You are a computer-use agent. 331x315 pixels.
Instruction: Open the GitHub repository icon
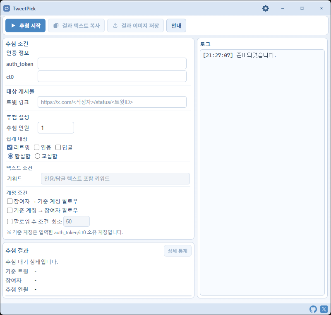[313, 309]
